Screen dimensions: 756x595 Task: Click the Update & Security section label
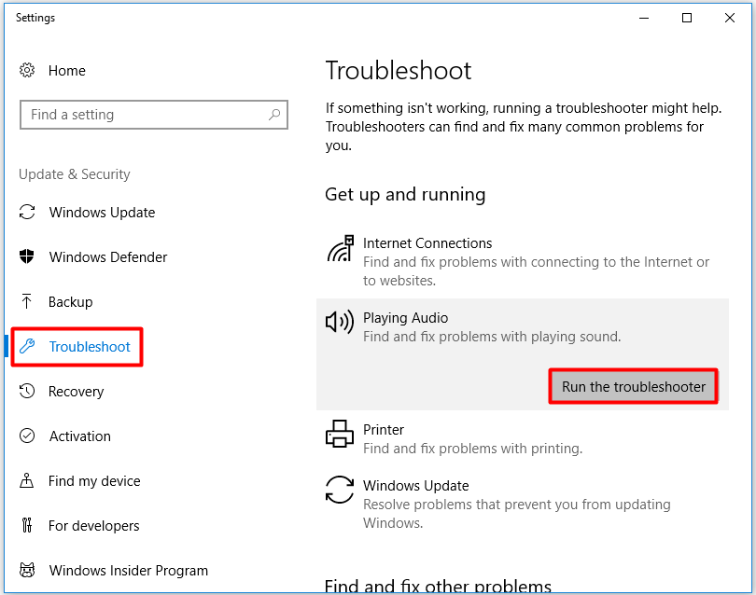pos(75,174)
